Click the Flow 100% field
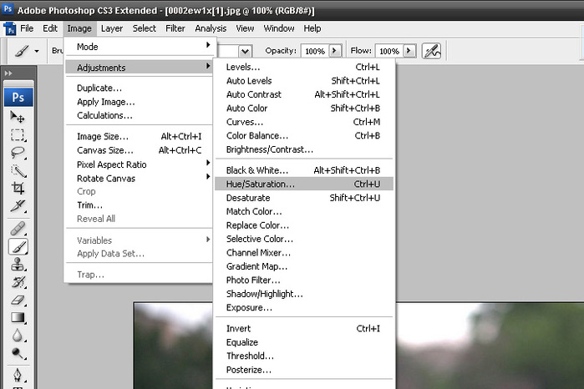The height and width of the screenshot is (389, 584). point(389,51)
